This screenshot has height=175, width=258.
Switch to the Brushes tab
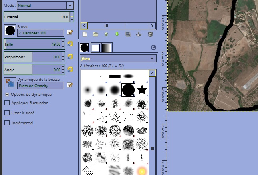click(x=84, y=48)
